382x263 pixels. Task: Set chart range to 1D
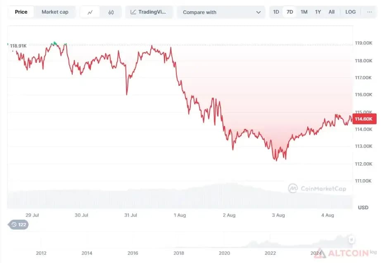coord(276,12)
